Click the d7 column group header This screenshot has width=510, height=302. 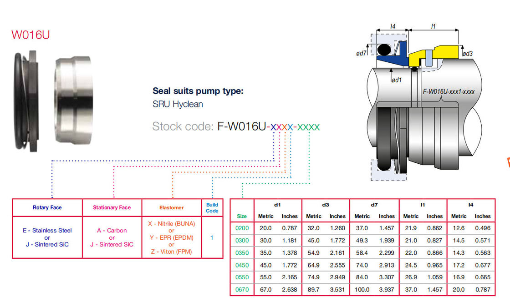coord(374,205)
